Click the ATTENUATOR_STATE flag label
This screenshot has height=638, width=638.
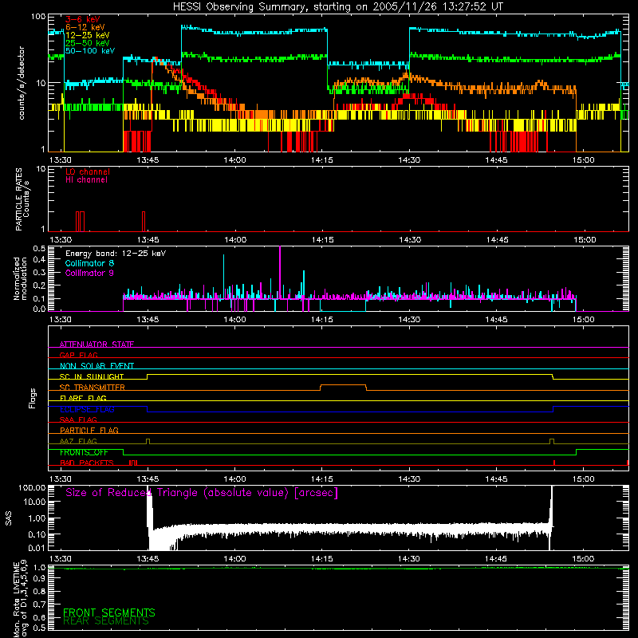pos(96,345)
